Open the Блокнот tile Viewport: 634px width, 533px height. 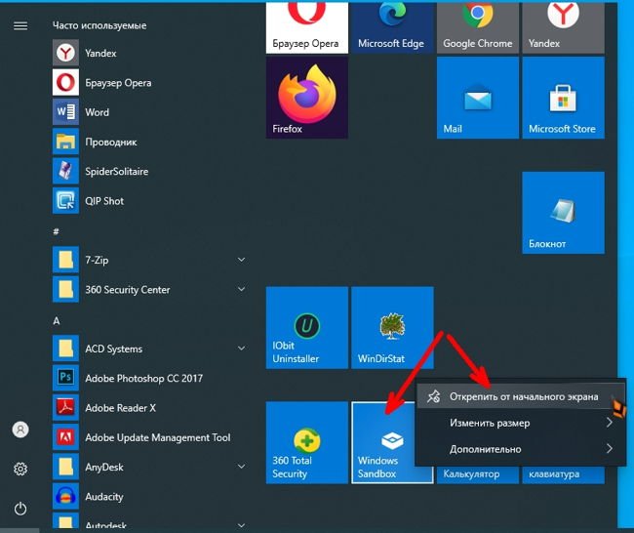click(x=563, y=213)
